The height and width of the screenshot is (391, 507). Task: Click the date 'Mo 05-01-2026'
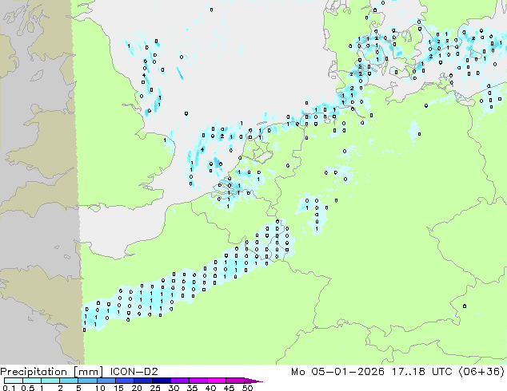point(337,372)
